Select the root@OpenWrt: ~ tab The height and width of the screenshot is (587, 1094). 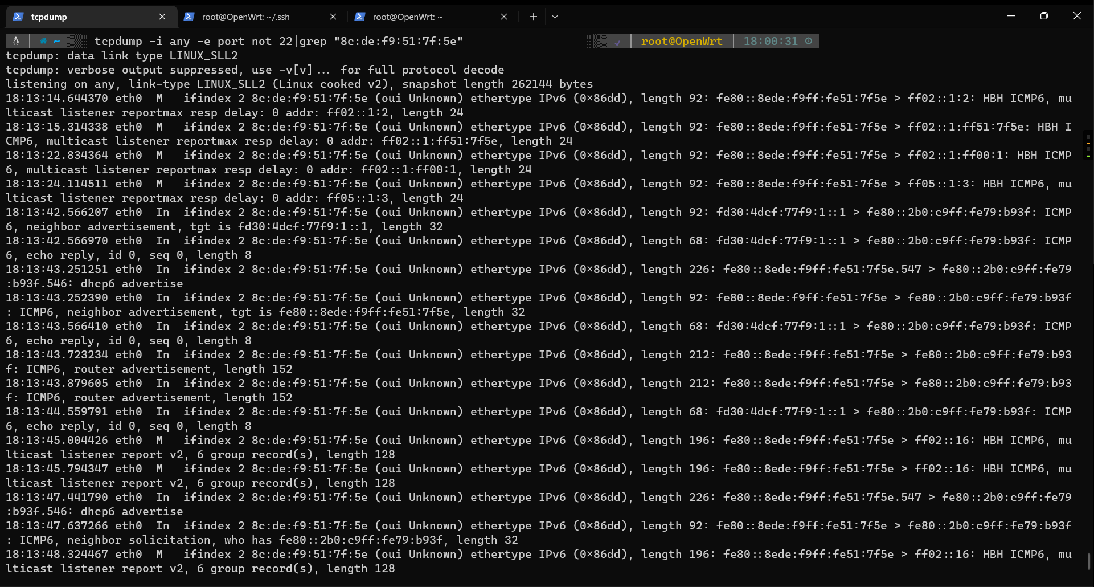tap(433, 17)
